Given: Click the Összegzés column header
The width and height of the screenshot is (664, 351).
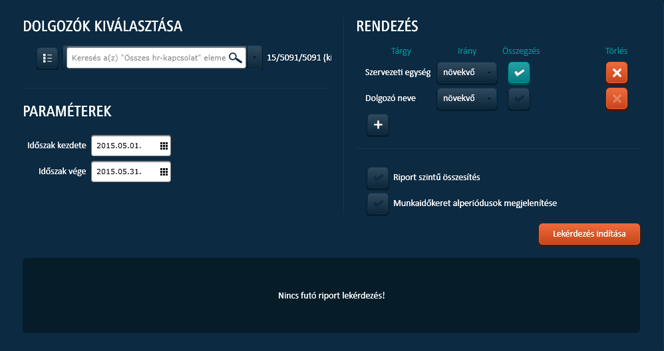Looking at the screenshot, I should (521, 51).
